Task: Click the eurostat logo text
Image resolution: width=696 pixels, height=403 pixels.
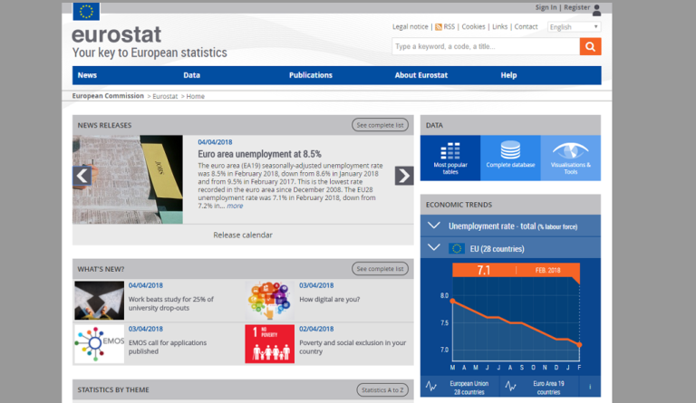Action: (x=116, y=34)
